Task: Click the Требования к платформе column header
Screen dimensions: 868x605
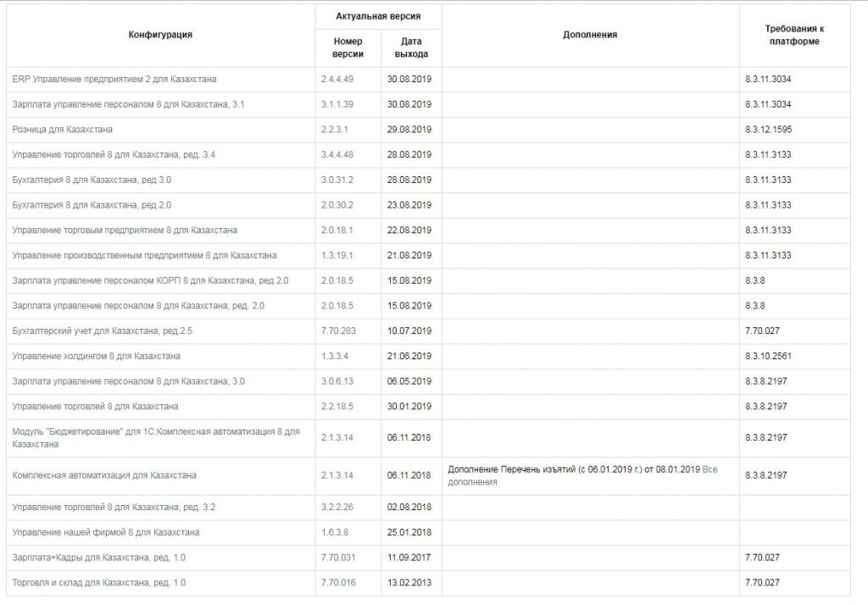Action: (794, 35)
